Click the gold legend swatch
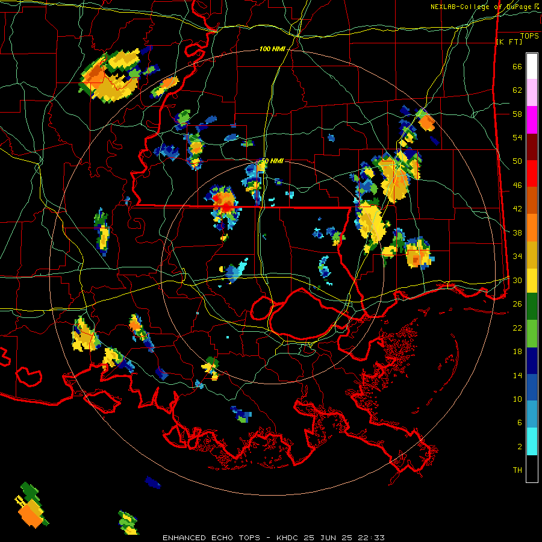 click(532, 254)
